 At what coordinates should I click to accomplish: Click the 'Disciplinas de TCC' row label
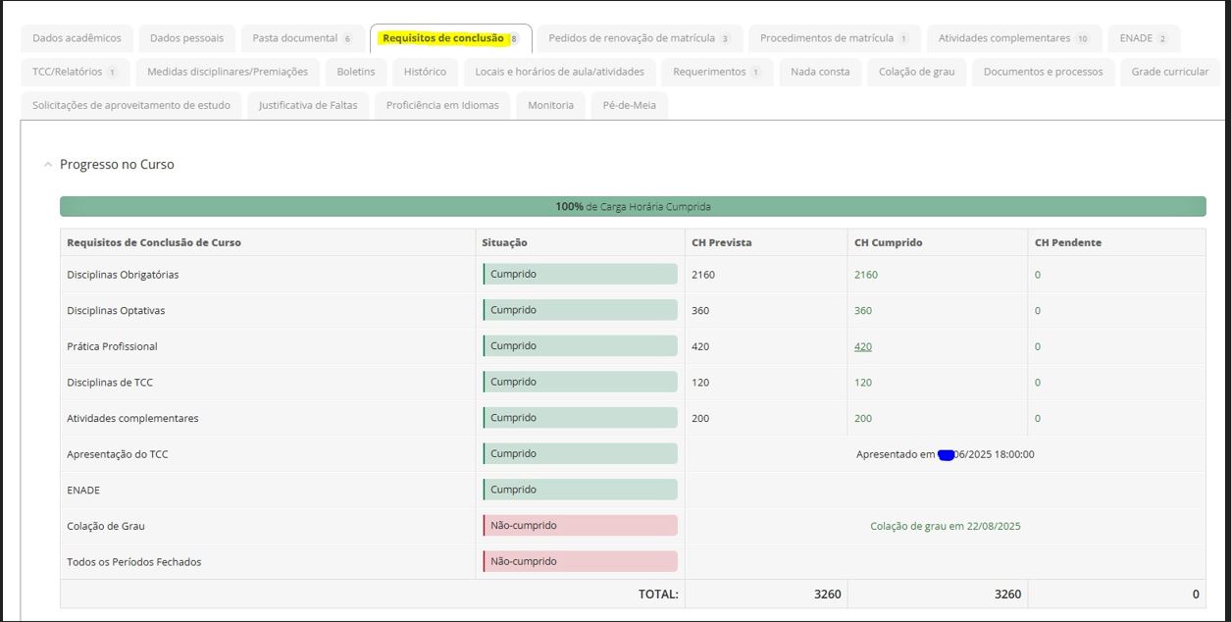tap(110, 383)
